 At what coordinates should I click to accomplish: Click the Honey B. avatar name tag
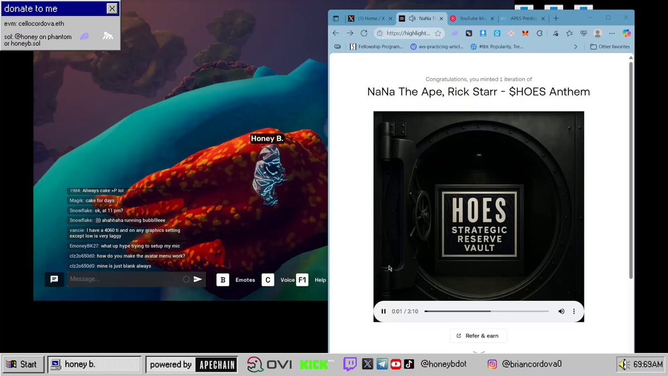click(x=267, y=139)
